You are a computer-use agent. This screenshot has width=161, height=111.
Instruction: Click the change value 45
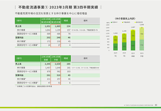[x=69, y=41]
